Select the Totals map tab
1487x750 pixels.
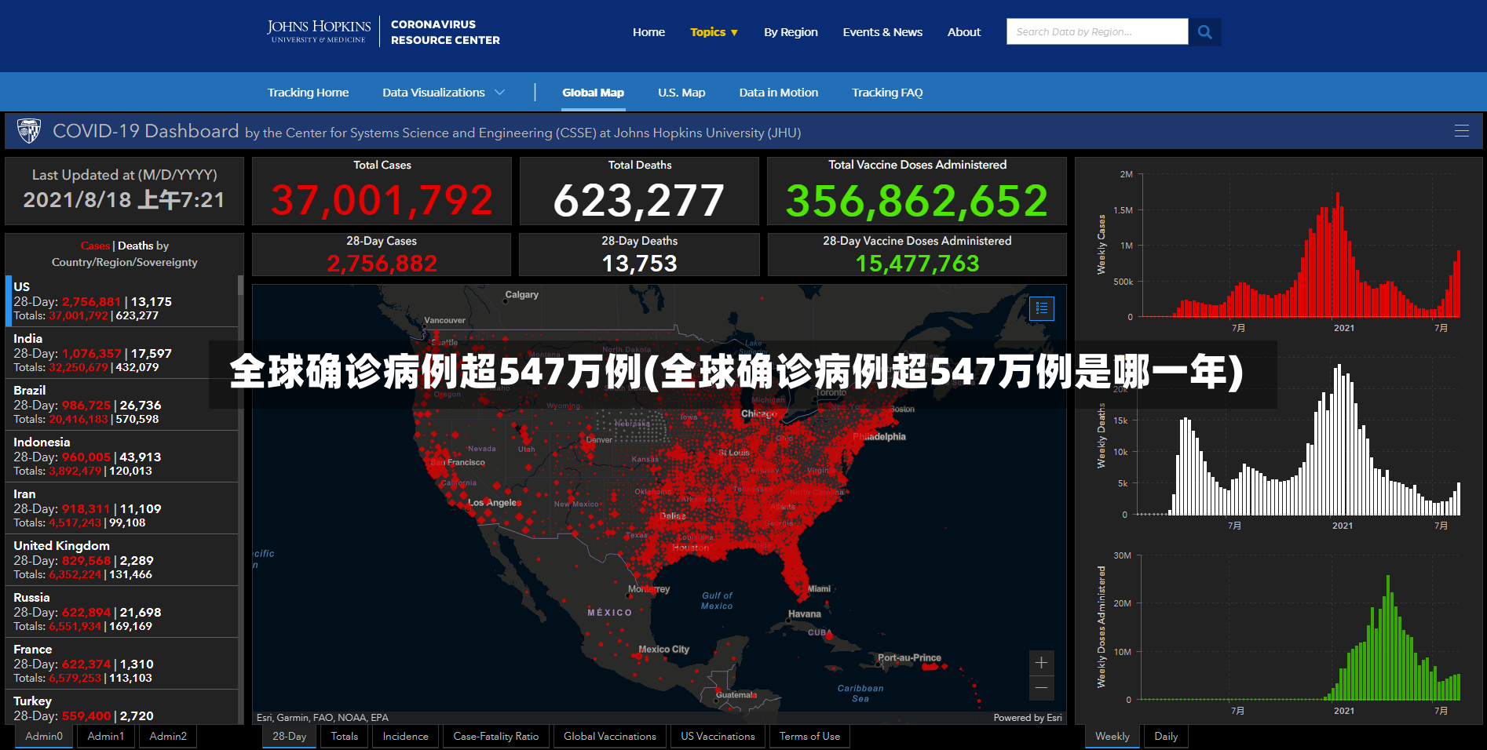[x=344, y=736]
